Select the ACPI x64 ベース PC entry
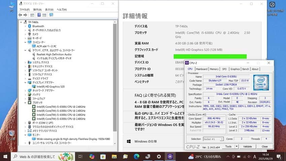Image resolution: width=286 pixels, height=161 pixels. 46,46
